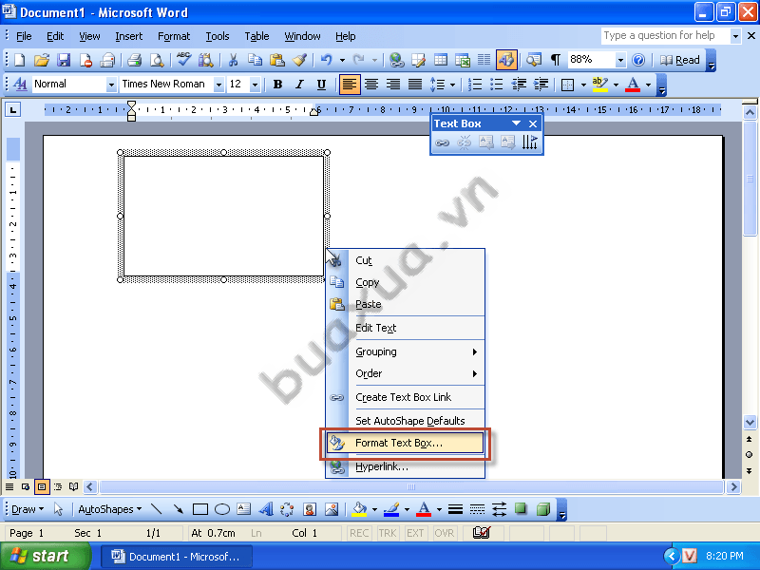Toggle Align Left paragraph alignment

[350, 85]
